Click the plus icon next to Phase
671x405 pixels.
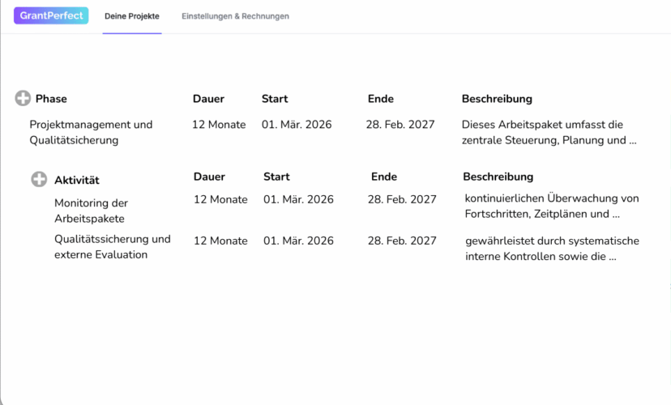[23, 99]
